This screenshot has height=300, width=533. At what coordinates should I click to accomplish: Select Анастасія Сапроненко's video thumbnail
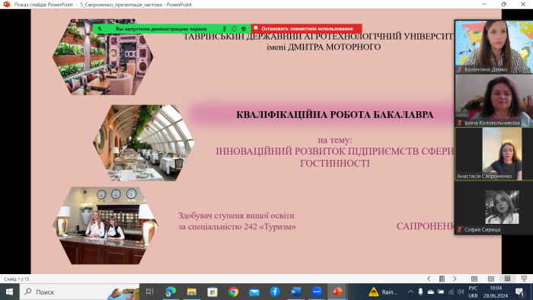[494, 154]
